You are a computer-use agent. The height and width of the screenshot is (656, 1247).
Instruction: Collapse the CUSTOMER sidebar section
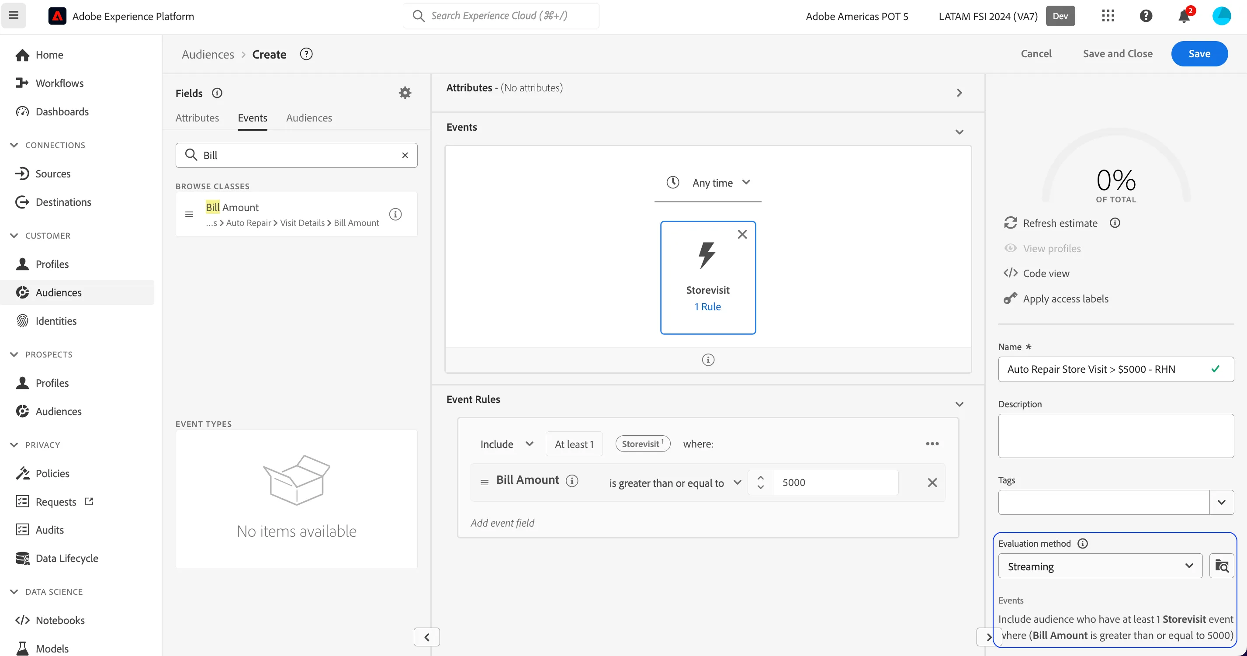click(14, 236)
